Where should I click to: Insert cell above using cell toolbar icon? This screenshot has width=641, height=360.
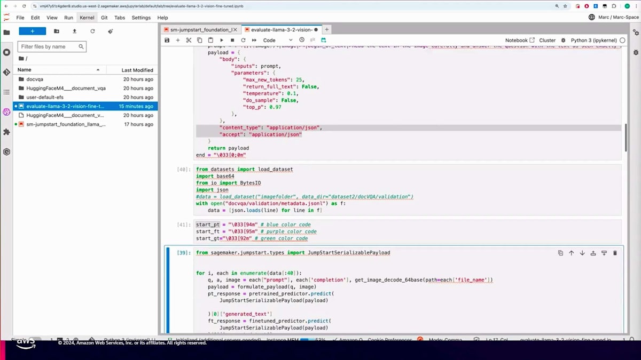pyautogui.click(x=593, y=253)
